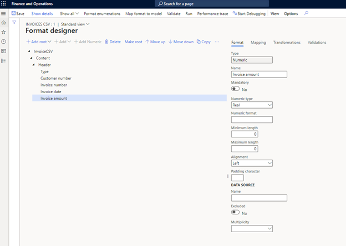This screenshot has width=346, height=246.
Task: Select Invoice amount in tree
Action: point(129,98)
